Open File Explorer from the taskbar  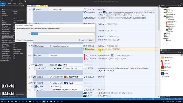pos(30,102)
